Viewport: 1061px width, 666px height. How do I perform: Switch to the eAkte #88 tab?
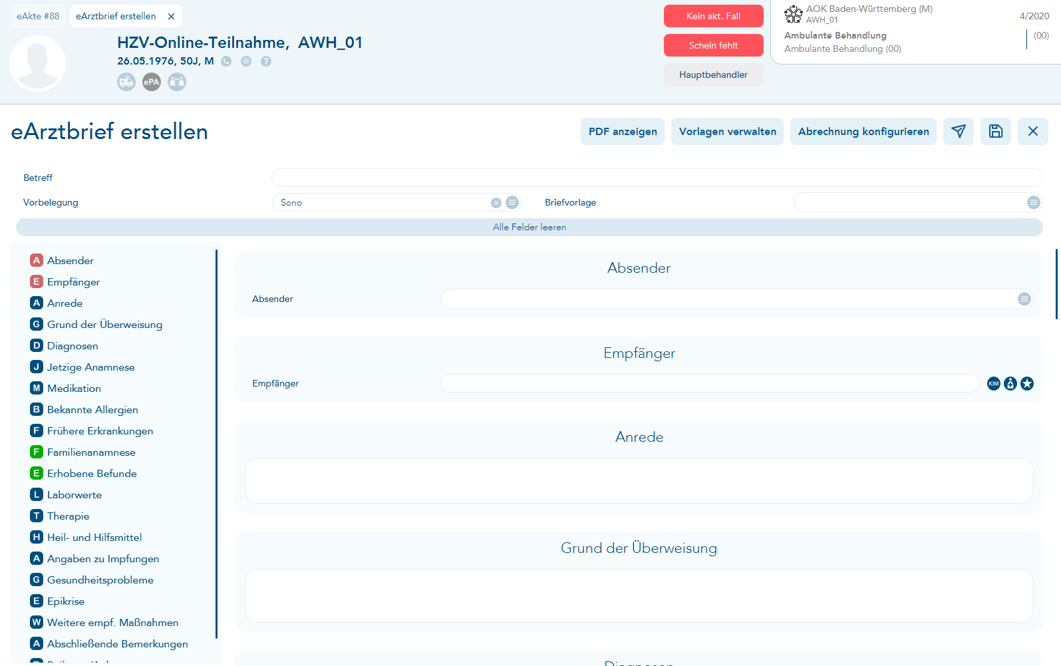tap(38, 16)
